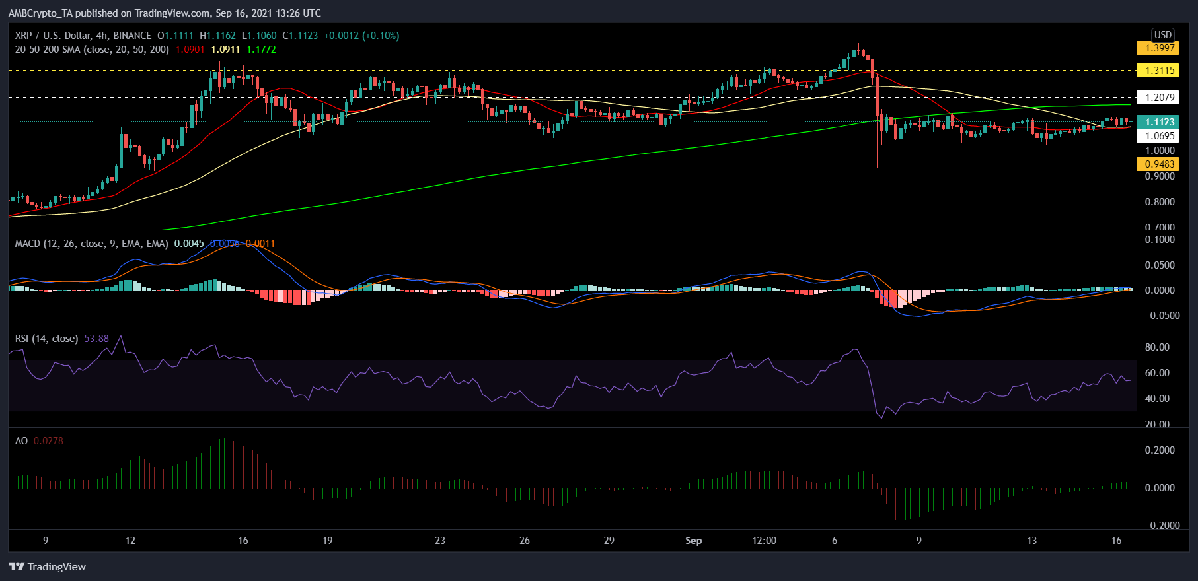The width and height of the screenshot is (1198, 581).
Task: Select the 1.3997 price label
Action: click(x=1158, y=48)
